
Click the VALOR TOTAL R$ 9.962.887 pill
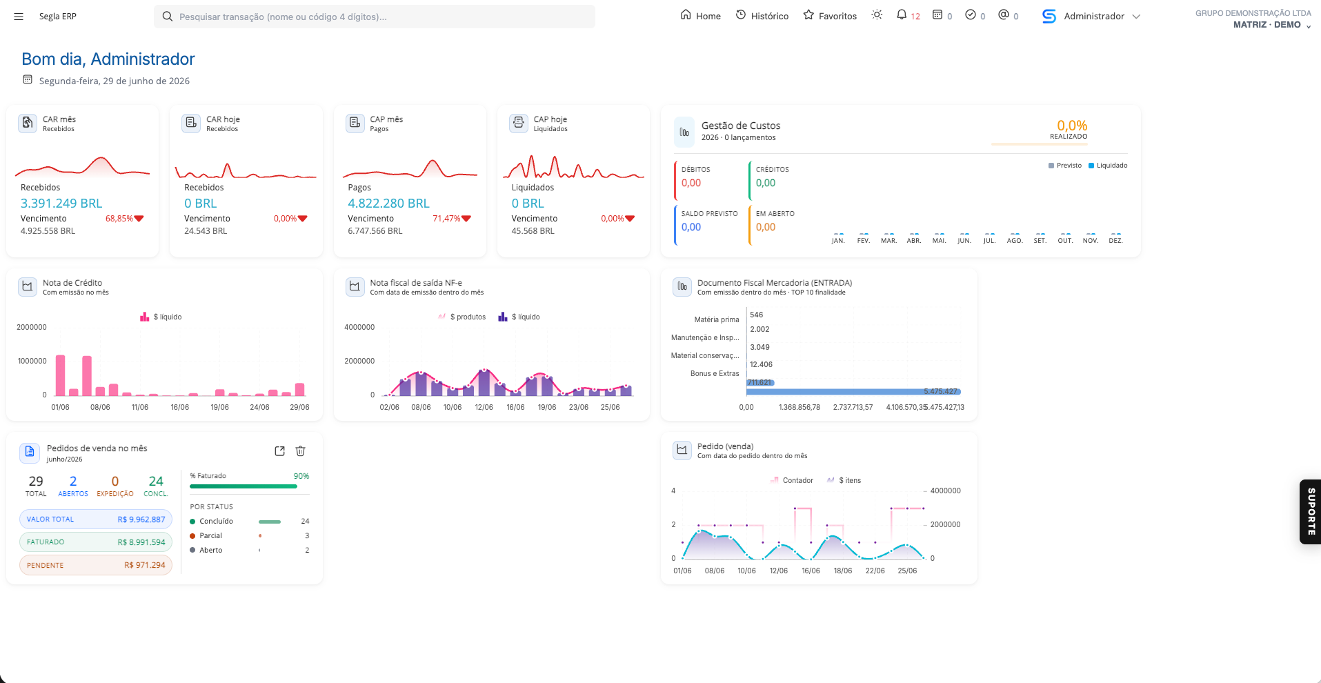(x=96, y=519)
